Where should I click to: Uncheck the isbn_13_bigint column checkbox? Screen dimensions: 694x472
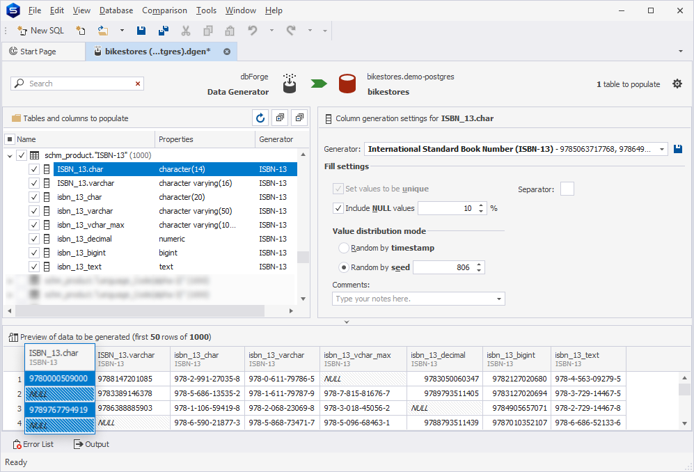[x=34, y=253]
